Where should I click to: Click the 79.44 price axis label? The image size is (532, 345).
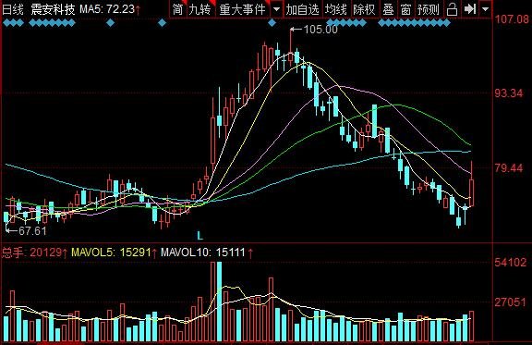(x=509, y=167)
